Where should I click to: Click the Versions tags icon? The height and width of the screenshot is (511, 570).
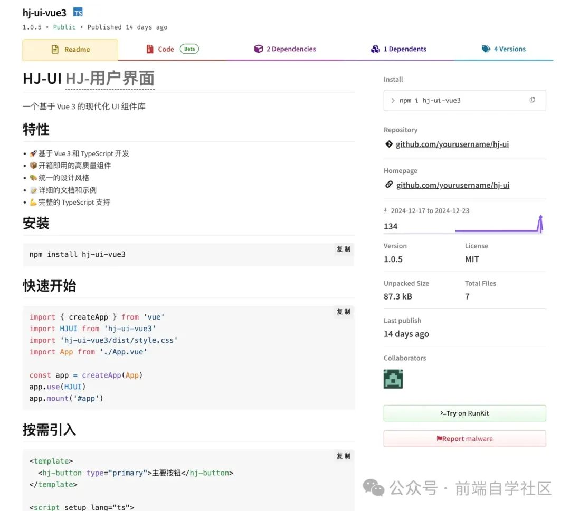486,49
